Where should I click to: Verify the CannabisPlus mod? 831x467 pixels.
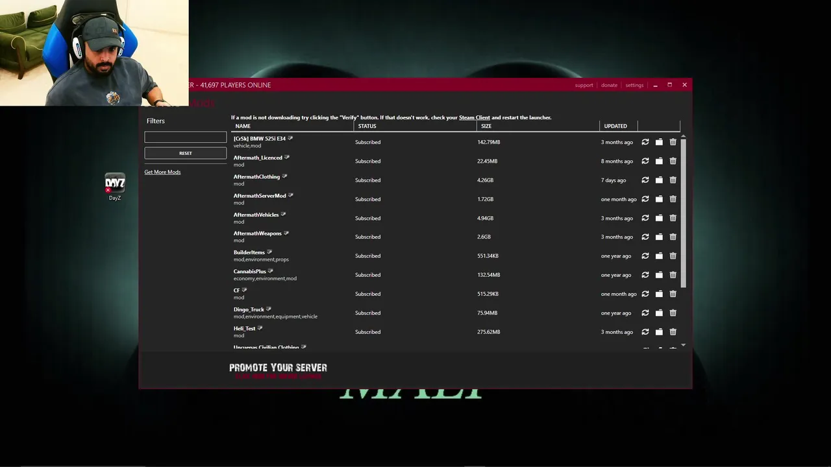click(645, 275)
